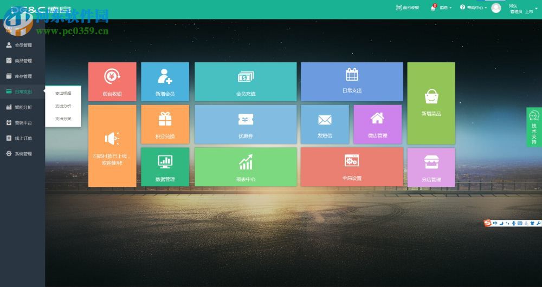Open the 技术支持 support side tab

[534, 127]
